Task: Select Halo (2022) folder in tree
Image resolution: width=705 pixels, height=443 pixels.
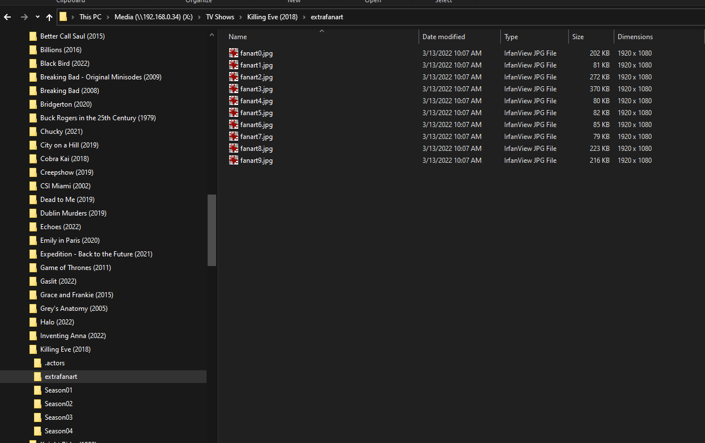Action: (x=57, y=322)
